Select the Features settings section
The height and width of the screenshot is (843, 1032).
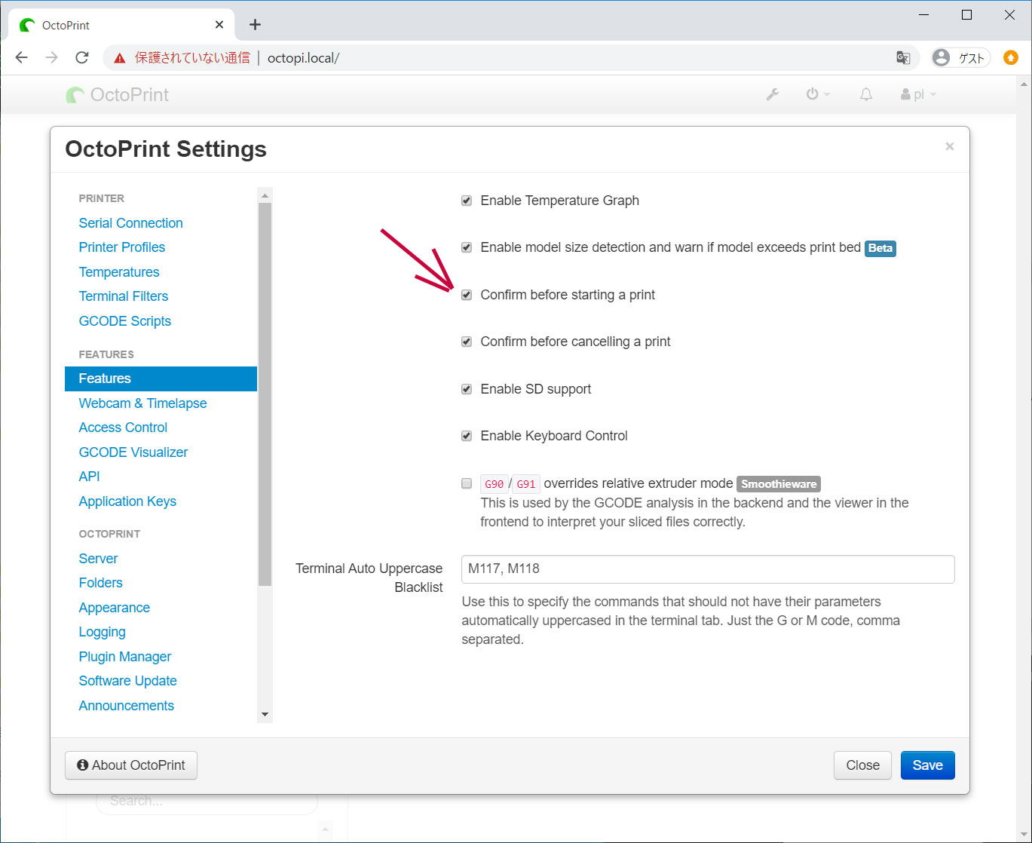click(x=161, y=379)
